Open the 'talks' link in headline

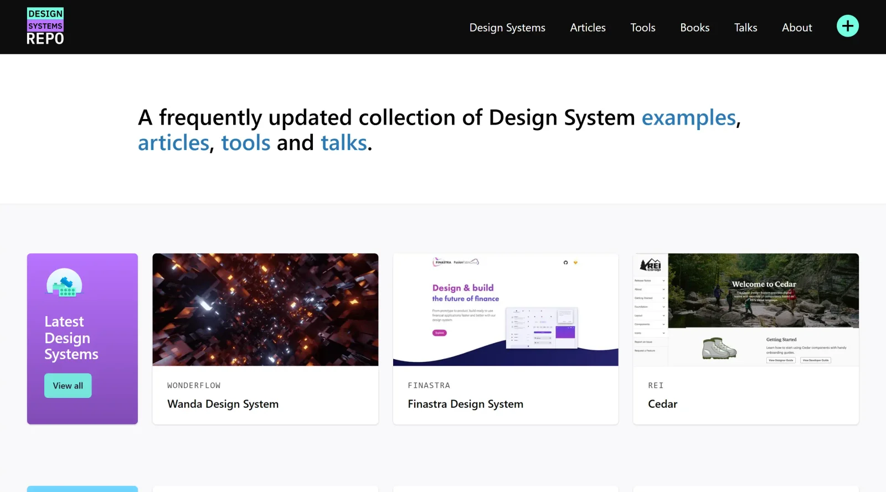click(x=343, y=143)
